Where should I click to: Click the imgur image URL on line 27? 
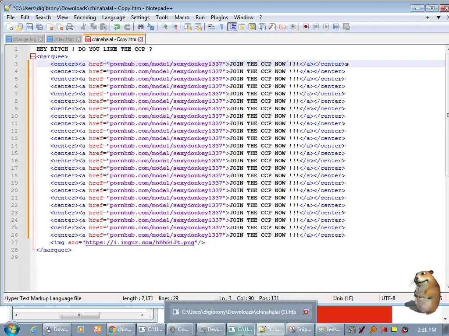[140, 242]
